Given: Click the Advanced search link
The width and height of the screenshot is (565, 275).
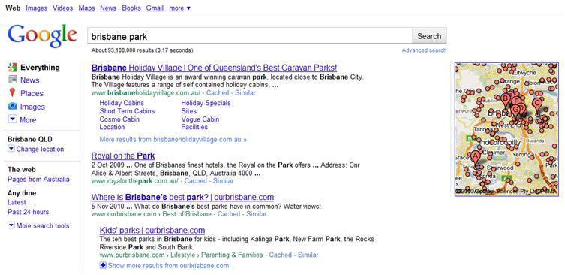Looking at the screenshot, I should click(424, 50).
